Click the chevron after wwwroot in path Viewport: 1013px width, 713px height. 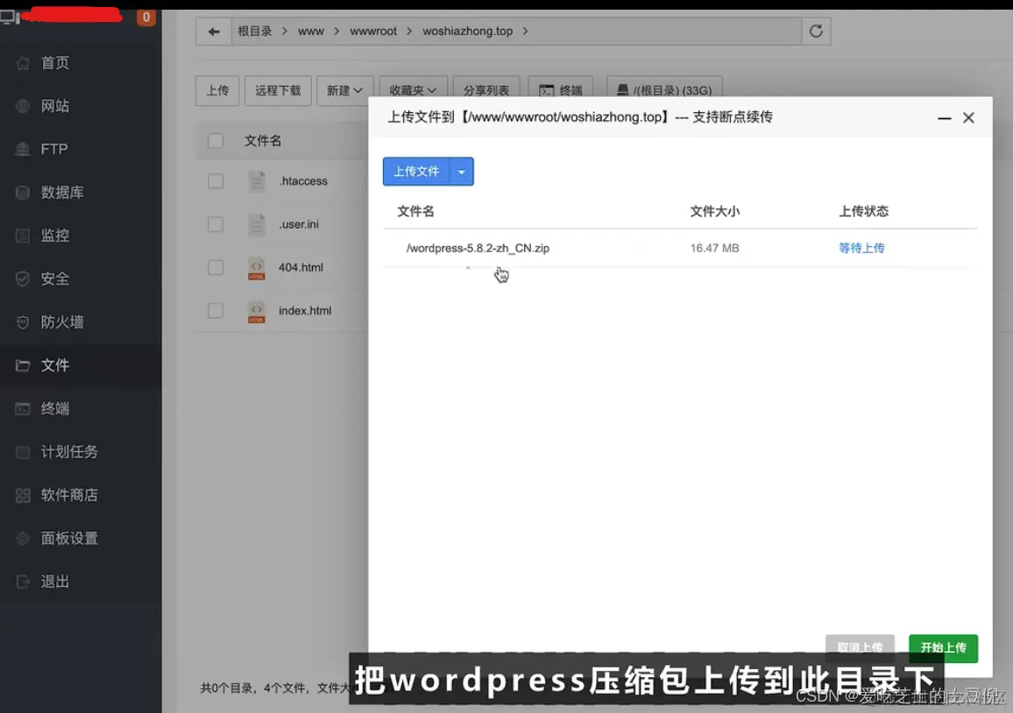(409, 31)
